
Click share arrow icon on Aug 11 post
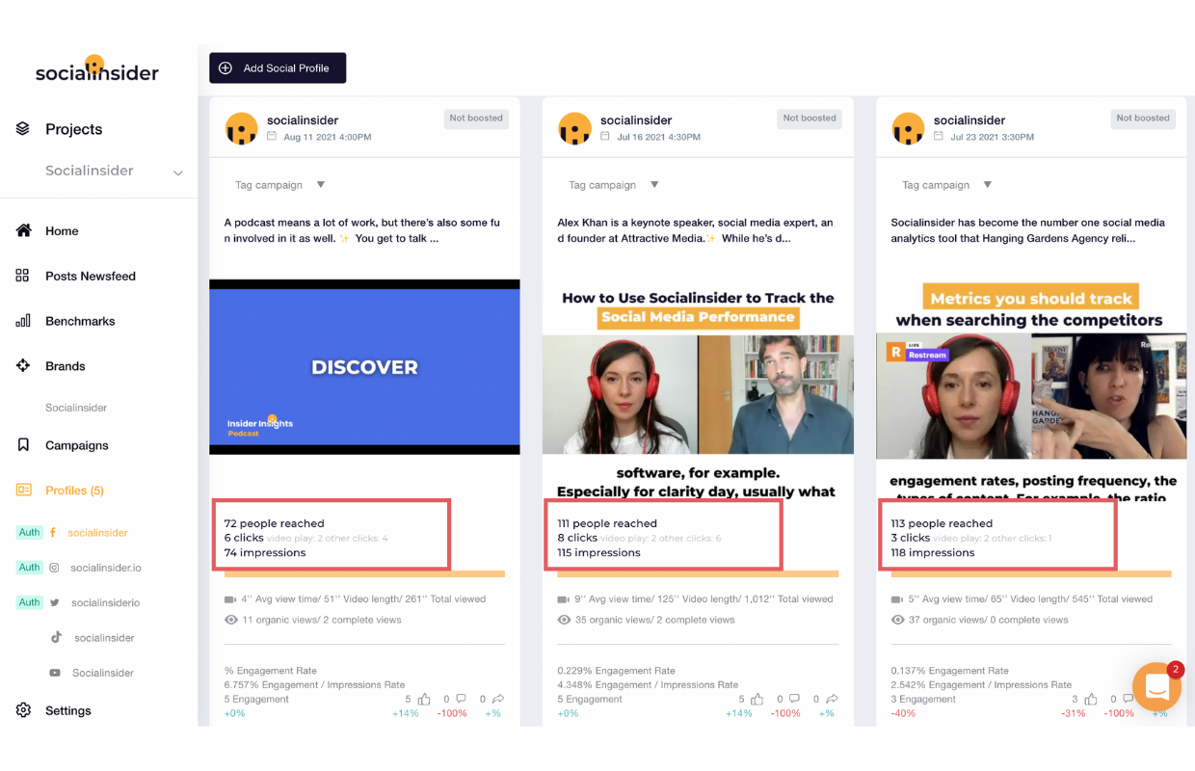point(497,699)
